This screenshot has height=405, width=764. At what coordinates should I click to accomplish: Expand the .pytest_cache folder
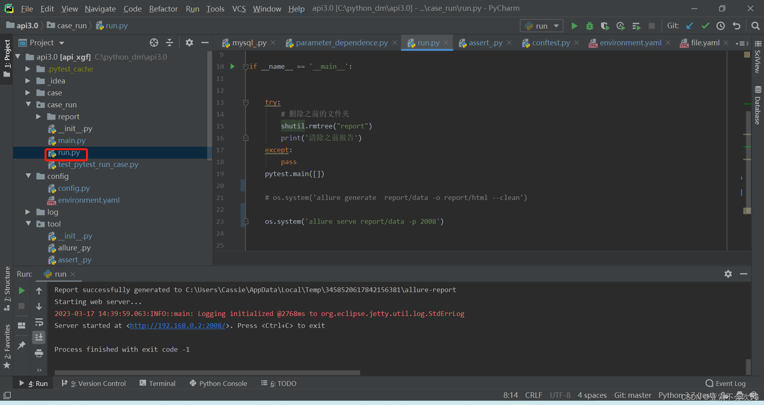pos(28,69)
